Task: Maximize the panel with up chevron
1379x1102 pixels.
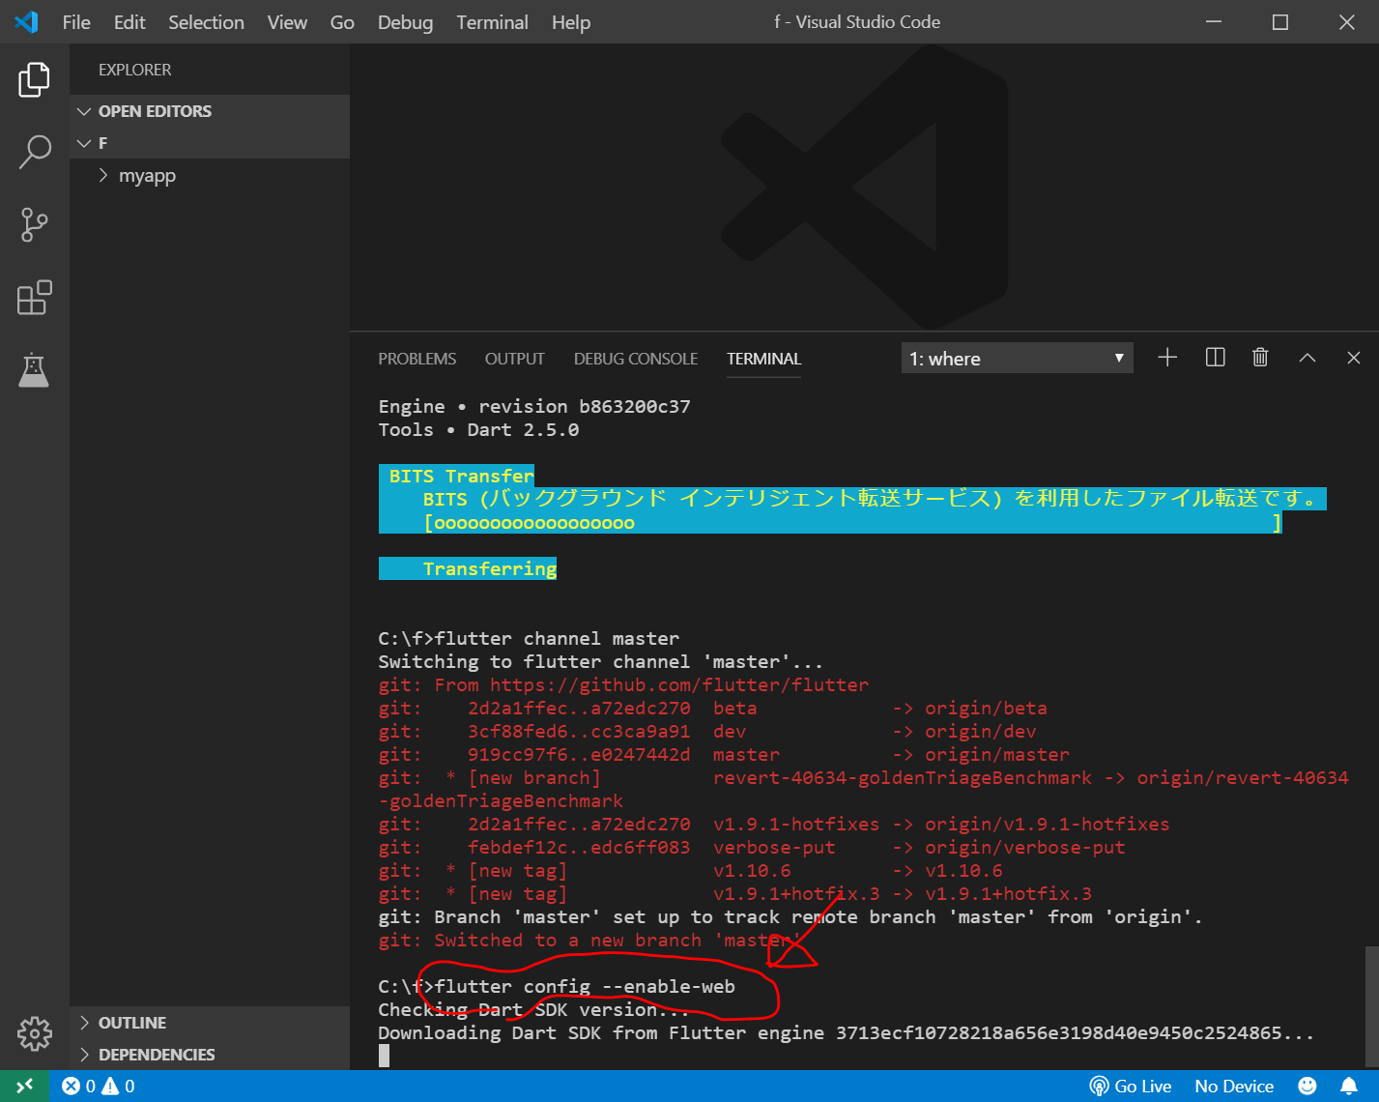Action: click(1307, 358)
